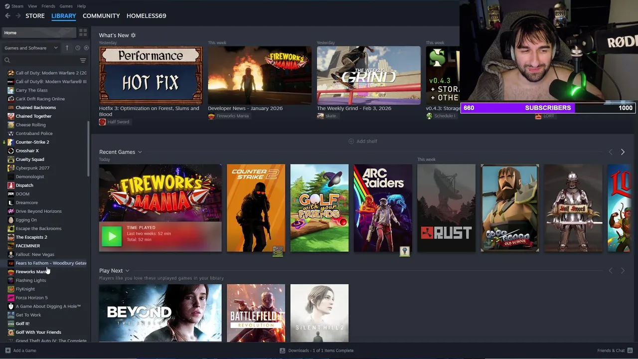Open the HOMELESS69 profile tab
The height and width of the screenshot is (359, 638).
[x=146, y=16]
